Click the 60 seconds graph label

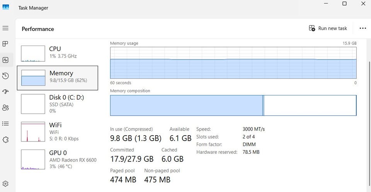[121, 83]
